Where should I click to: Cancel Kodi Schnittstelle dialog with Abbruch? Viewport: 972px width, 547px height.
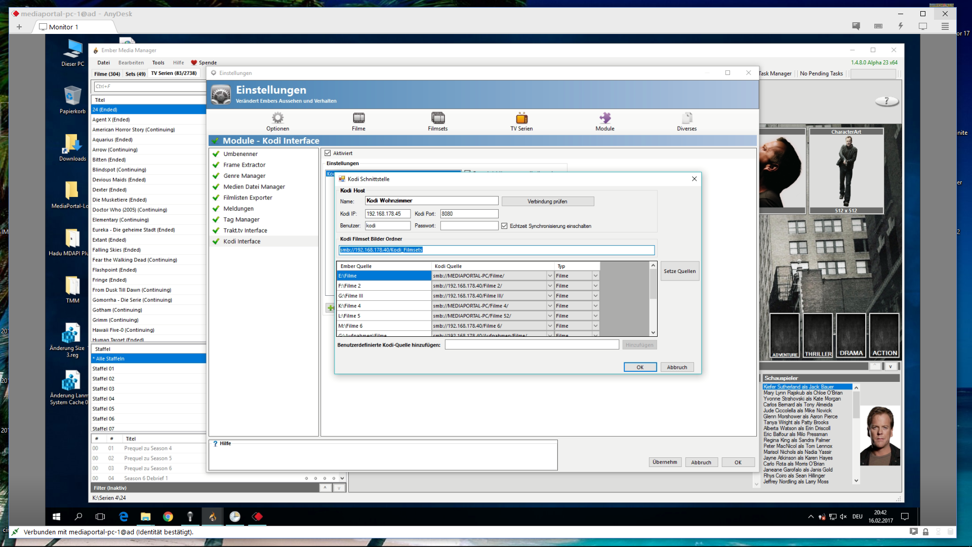(x=677, y=367)
